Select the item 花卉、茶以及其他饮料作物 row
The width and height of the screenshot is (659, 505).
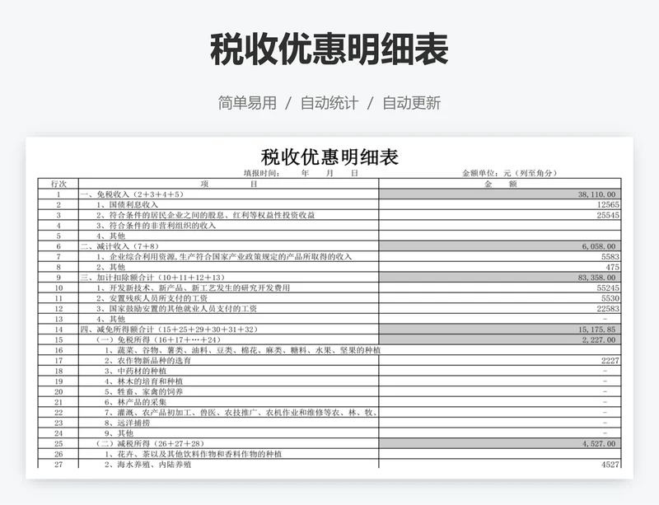[x=229, y=454]
